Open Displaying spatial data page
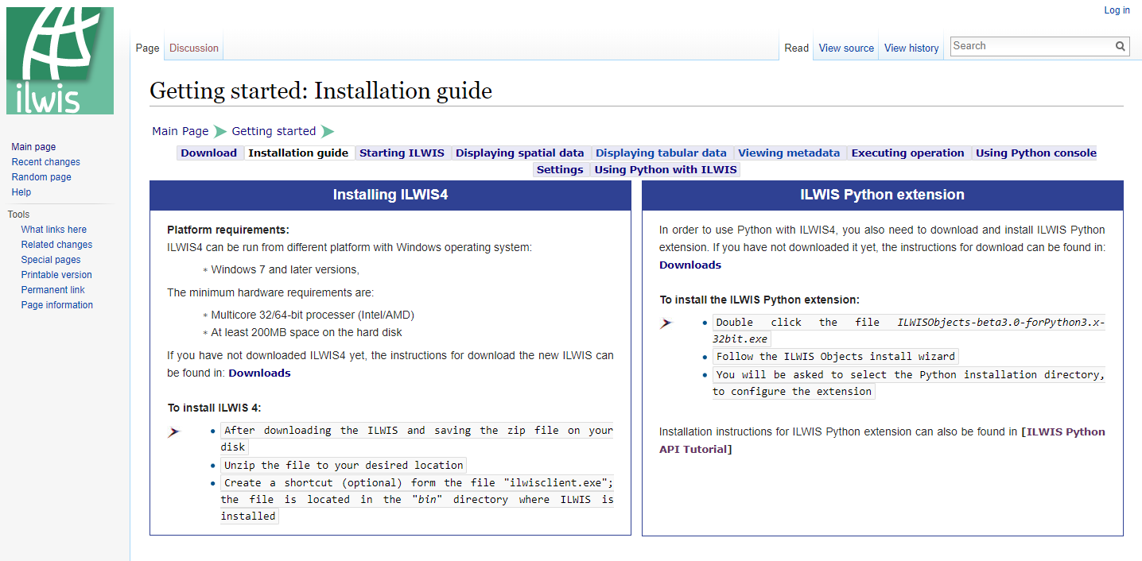The height and width of the screenshot is (561, 1142). pos(519,153)
